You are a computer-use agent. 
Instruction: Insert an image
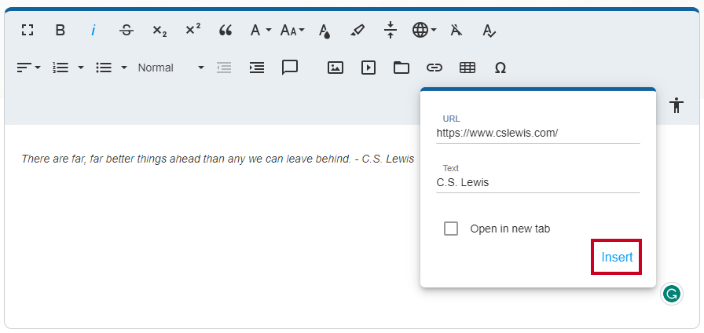pos(335,68)
